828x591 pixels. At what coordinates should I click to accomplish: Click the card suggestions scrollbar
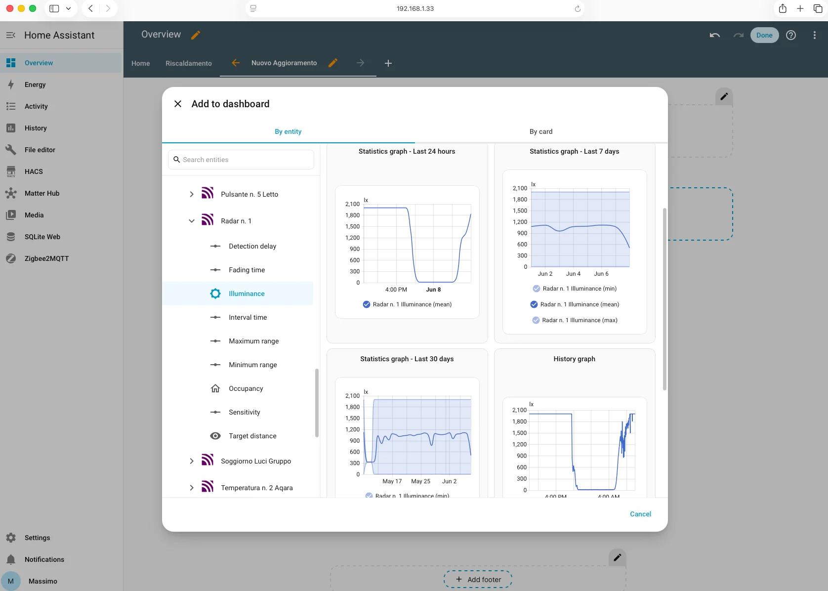(664, 299)
